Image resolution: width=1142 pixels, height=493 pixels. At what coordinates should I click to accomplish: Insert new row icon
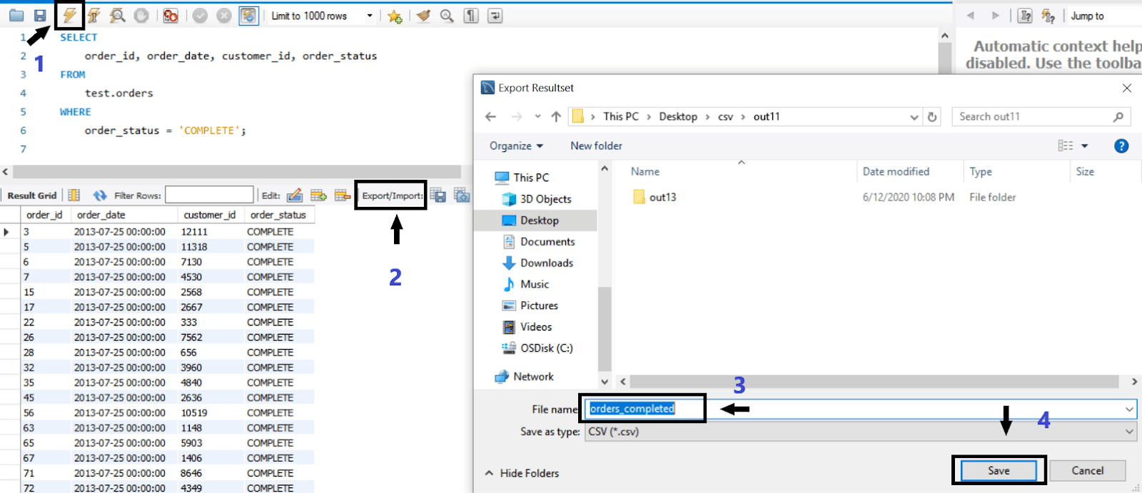click(318, 195)
